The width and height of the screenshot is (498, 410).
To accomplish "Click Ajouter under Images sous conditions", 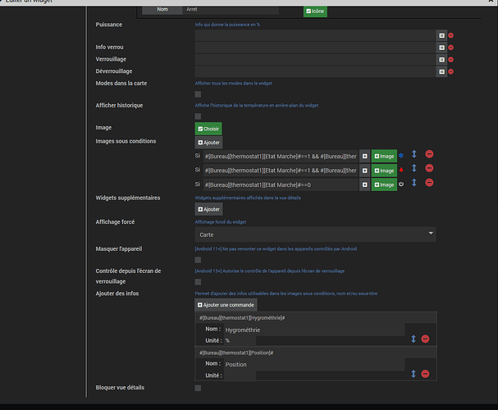I will point(208,142).
